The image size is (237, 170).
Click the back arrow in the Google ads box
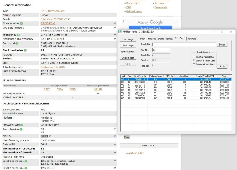coord(124,21)
